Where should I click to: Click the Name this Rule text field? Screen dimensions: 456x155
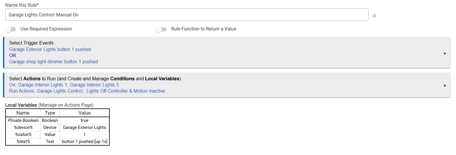click(187, 15)
